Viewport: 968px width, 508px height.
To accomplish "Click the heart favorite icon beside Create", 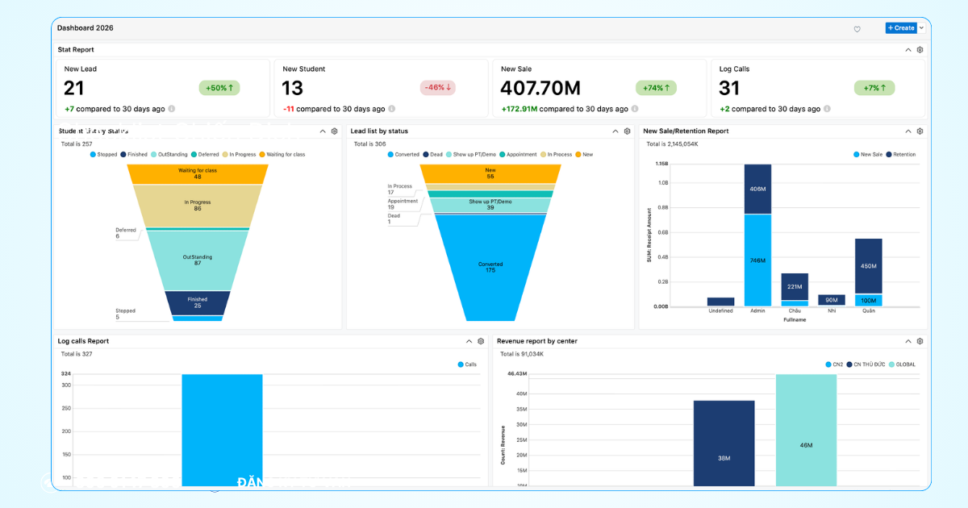I will 857,28.
